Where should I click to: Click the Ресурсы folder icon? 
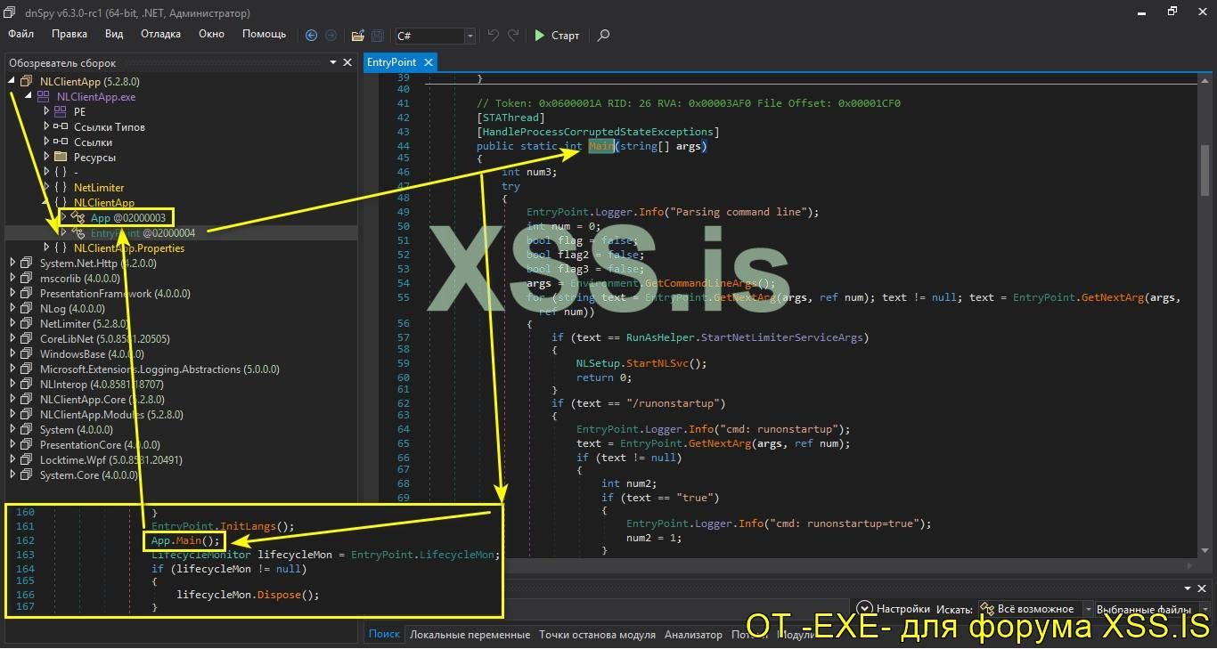click(x=60, y=157)
